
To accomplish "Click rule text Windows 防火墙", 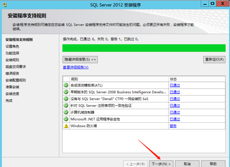I will (x=84, y=126).
